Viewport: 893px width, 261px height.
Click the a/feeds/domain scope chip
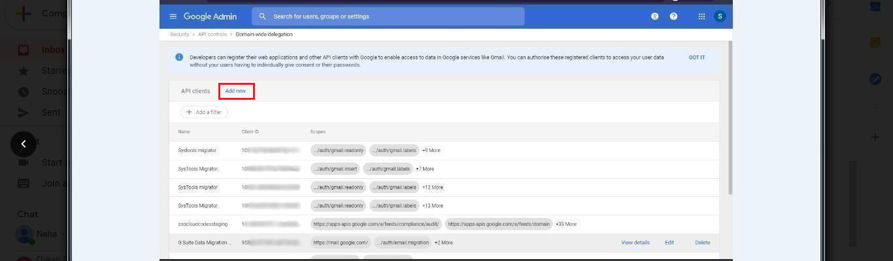tap(499, 224)
